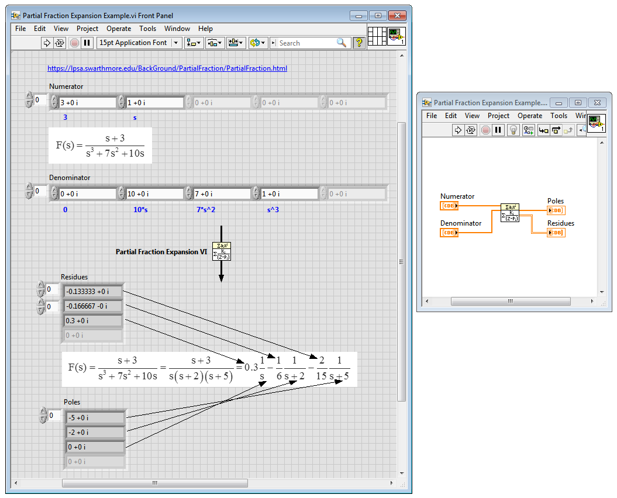Click VI icon in block diagram window corner
The width and height of the screenshot is (617, 498).
596,123
